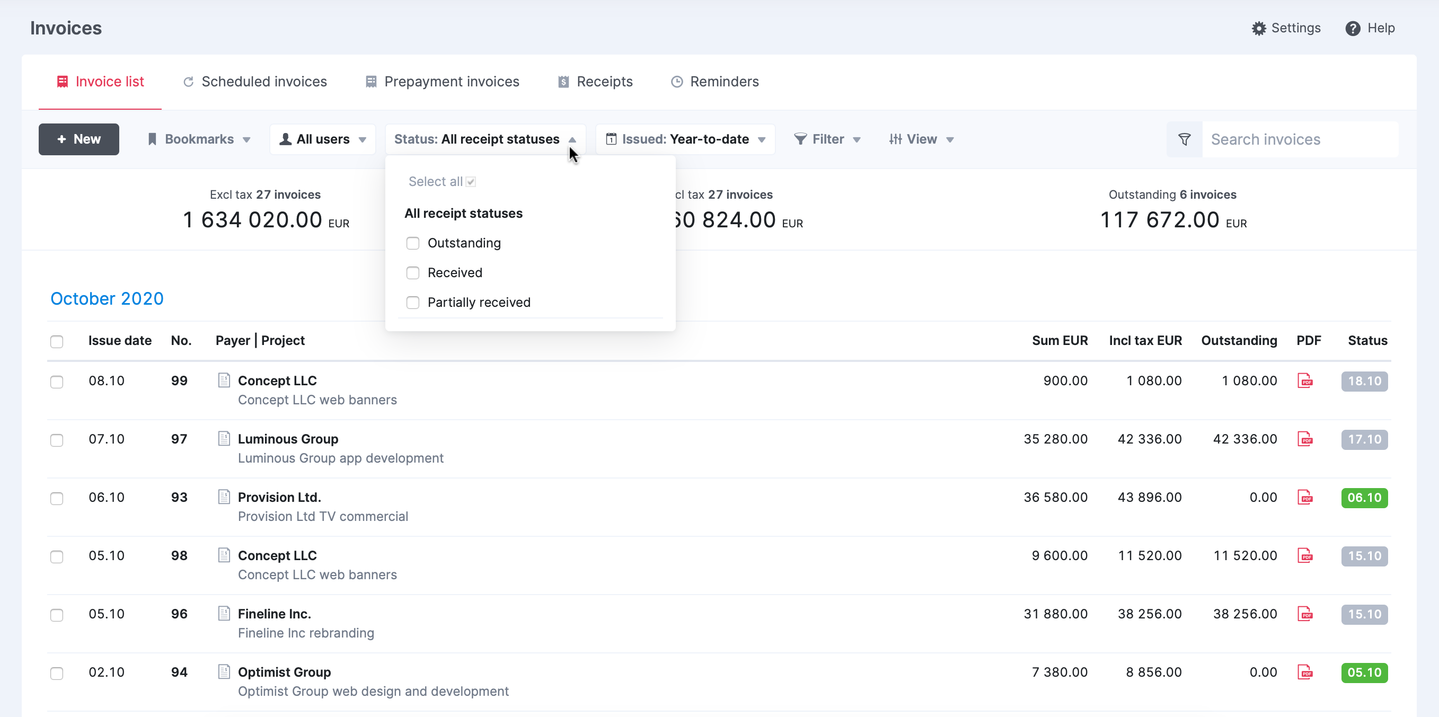The width and height of the screenshot is (1439, 717).
Task: Open project Optimist Group web design and development
Action: pyautogui.click(x=373, y=692)
